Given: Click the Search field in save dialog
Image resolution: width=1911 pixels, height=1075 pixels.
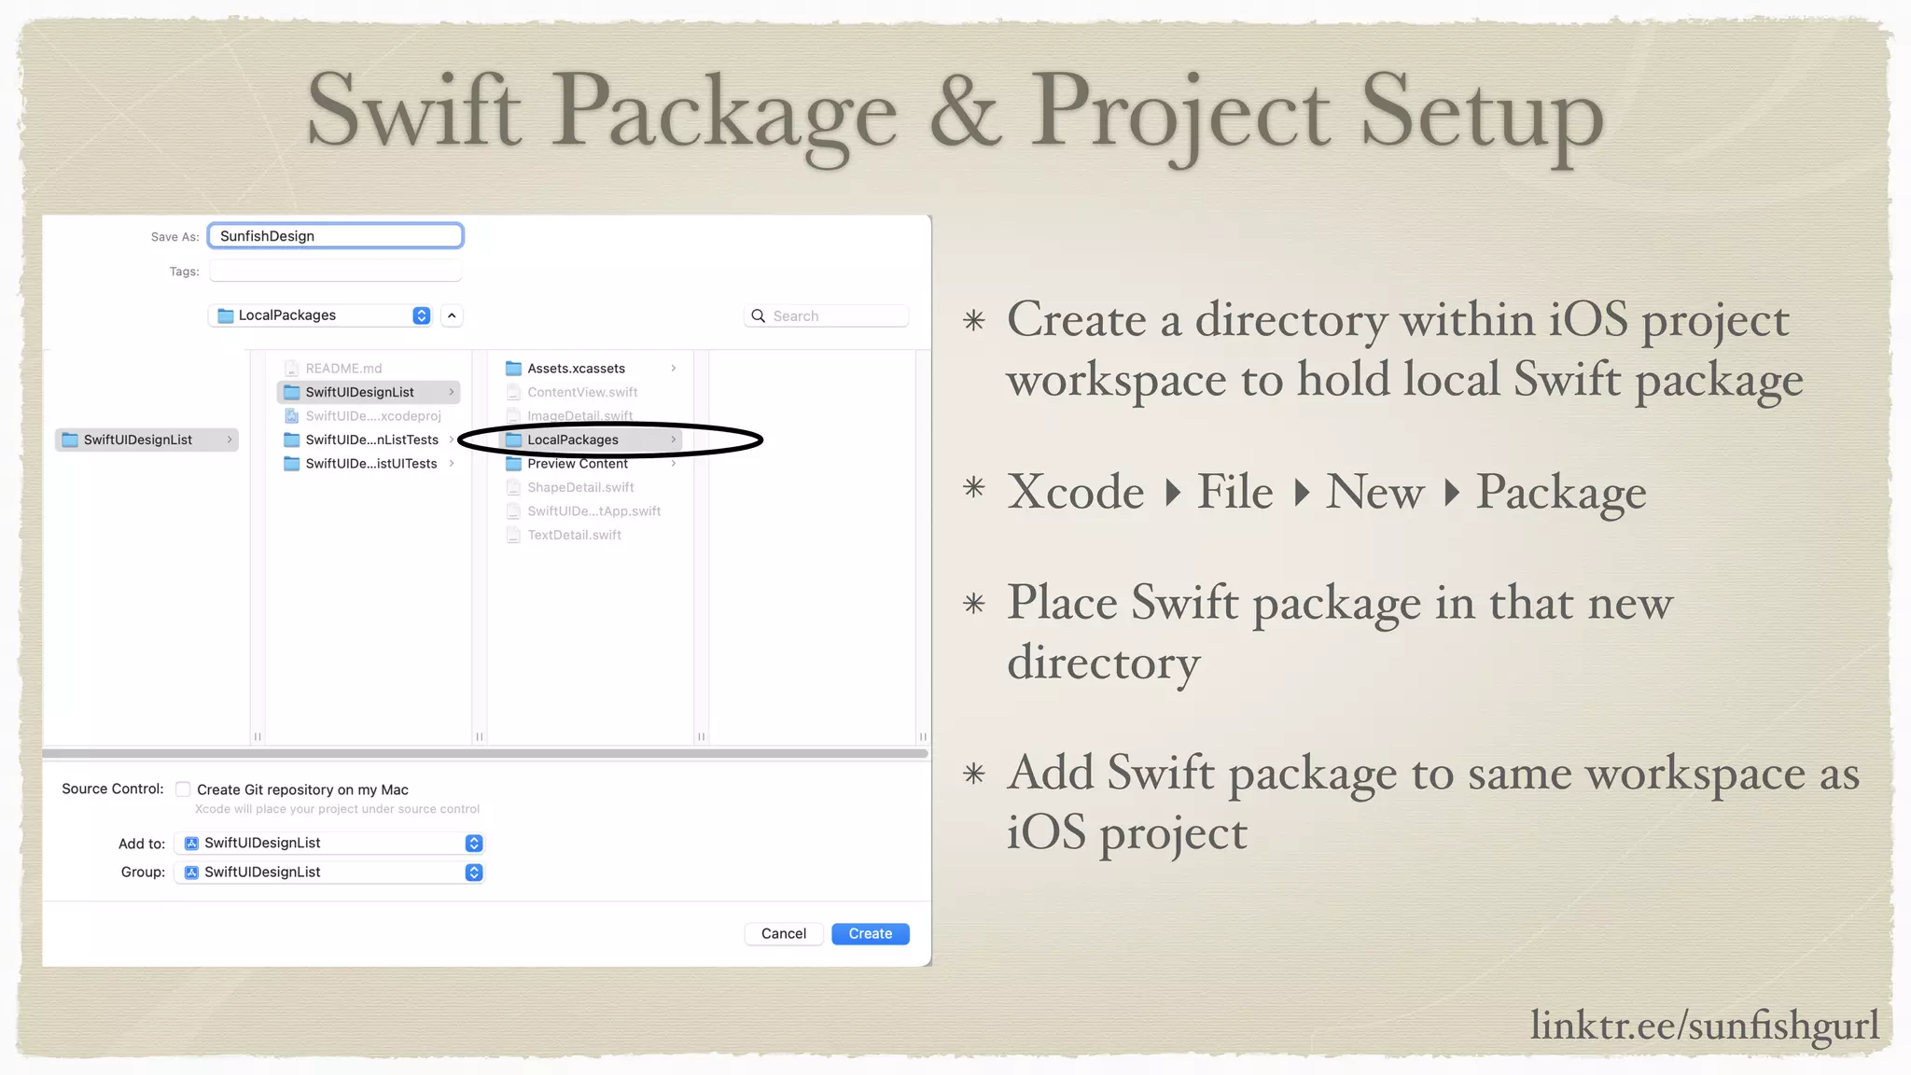Looking at the screenshot, I should click(826, 316).
